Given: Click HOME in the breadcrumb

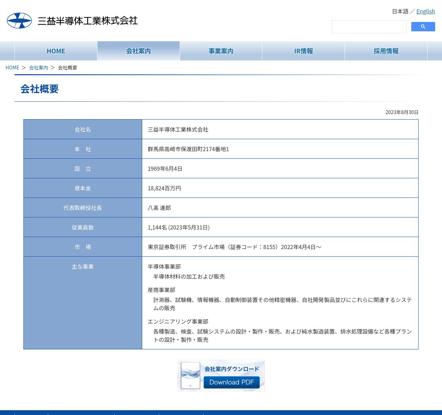Looking at the screenshot, I should (12, 68).
